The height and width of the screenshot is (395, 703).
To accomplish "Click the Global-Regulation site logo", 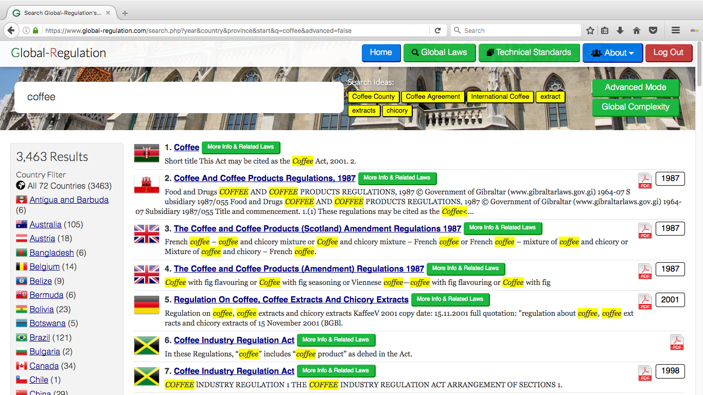I will (x=59, y=53).
